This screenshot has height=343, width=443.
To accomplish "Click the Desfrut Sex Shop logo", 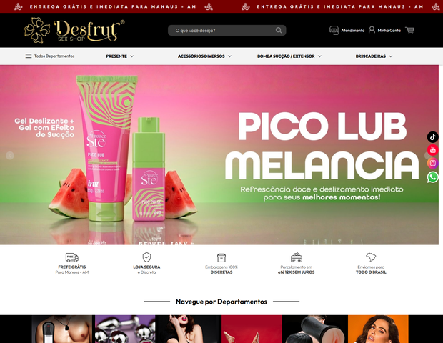I will click(x=74, y=31).
